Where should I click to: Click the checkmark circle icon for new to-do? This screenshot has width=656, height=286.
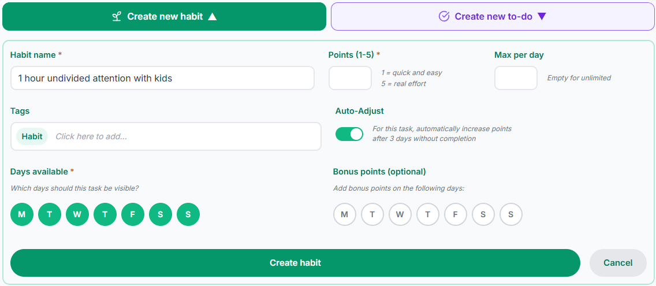point(444,16)
